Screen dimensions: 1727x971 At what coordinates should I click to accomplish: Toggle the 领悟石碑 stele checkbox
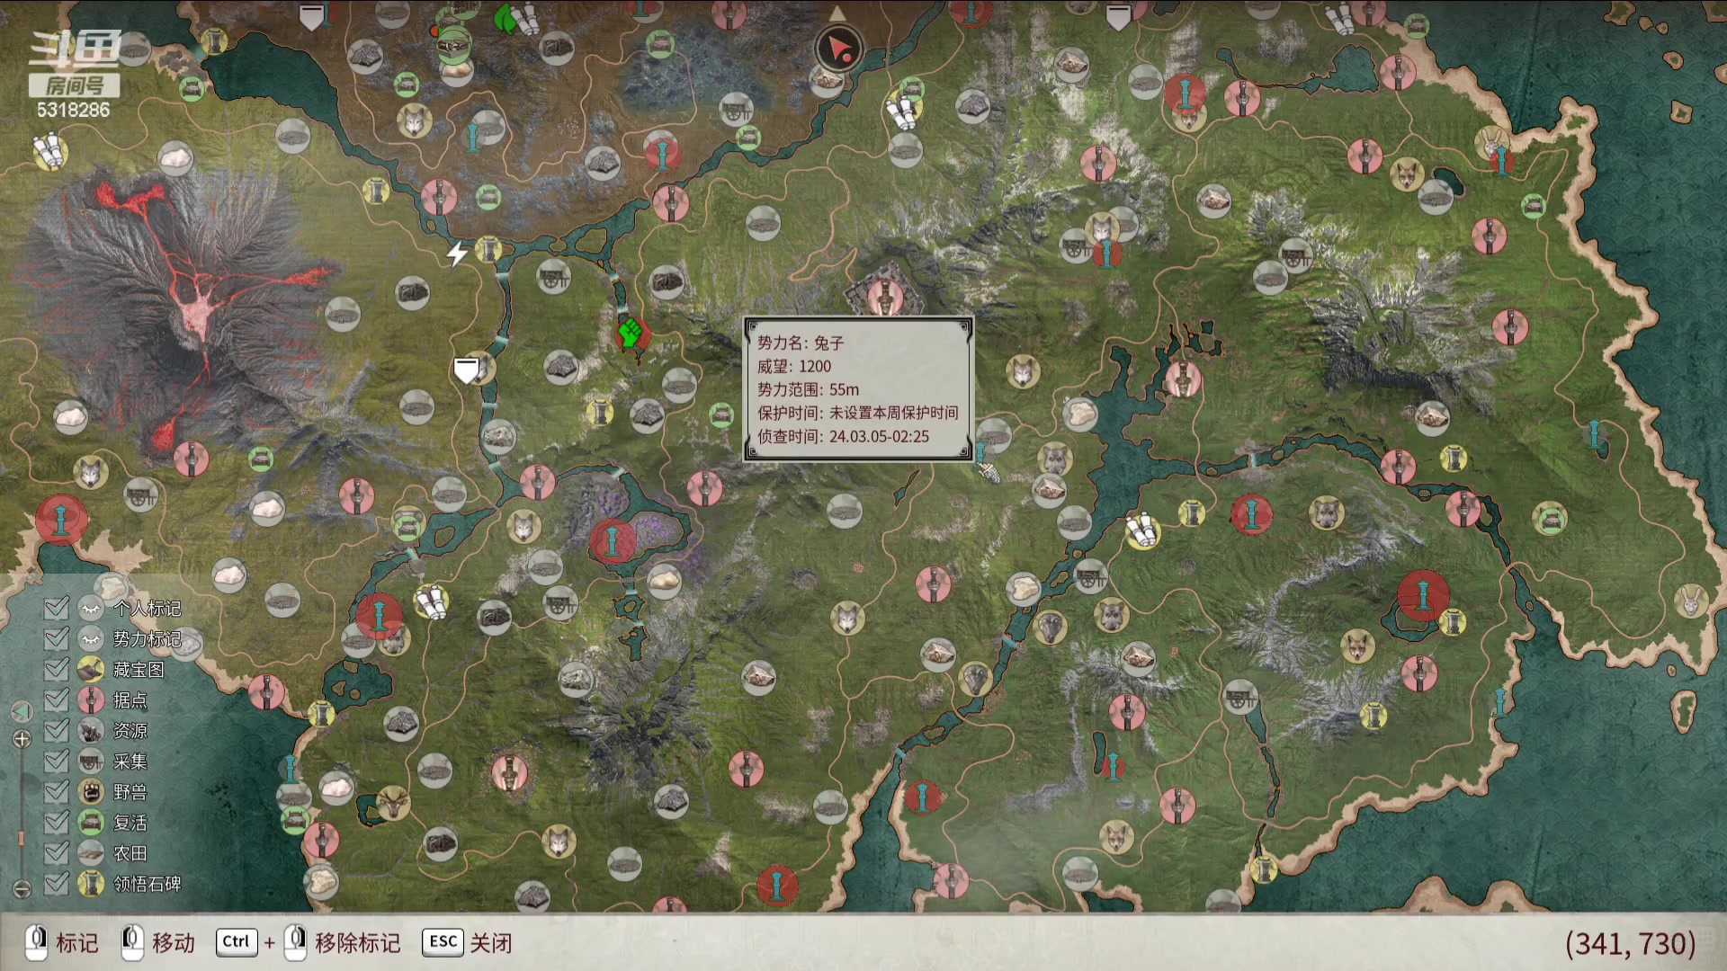click(x=56, y=883)
